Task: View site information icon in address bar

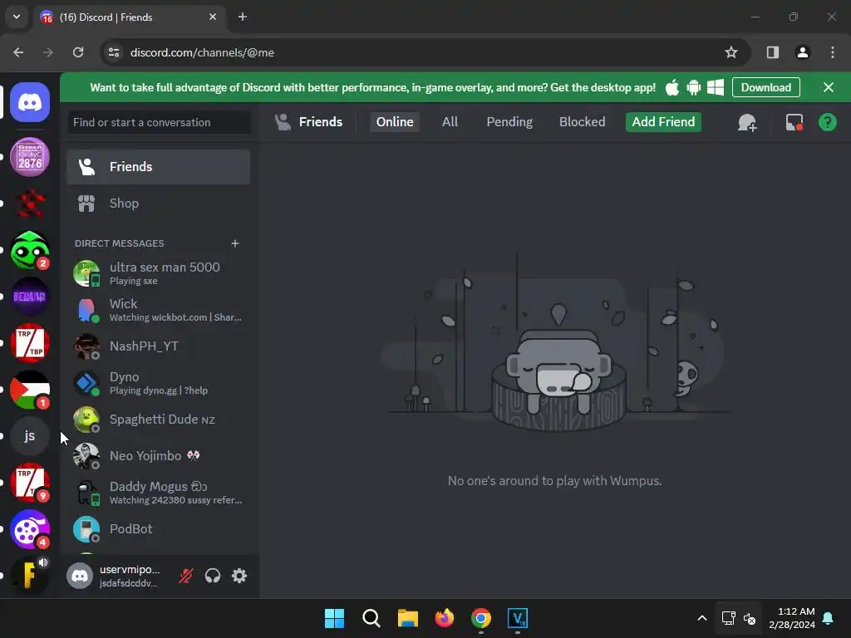Action: [114, 52]
